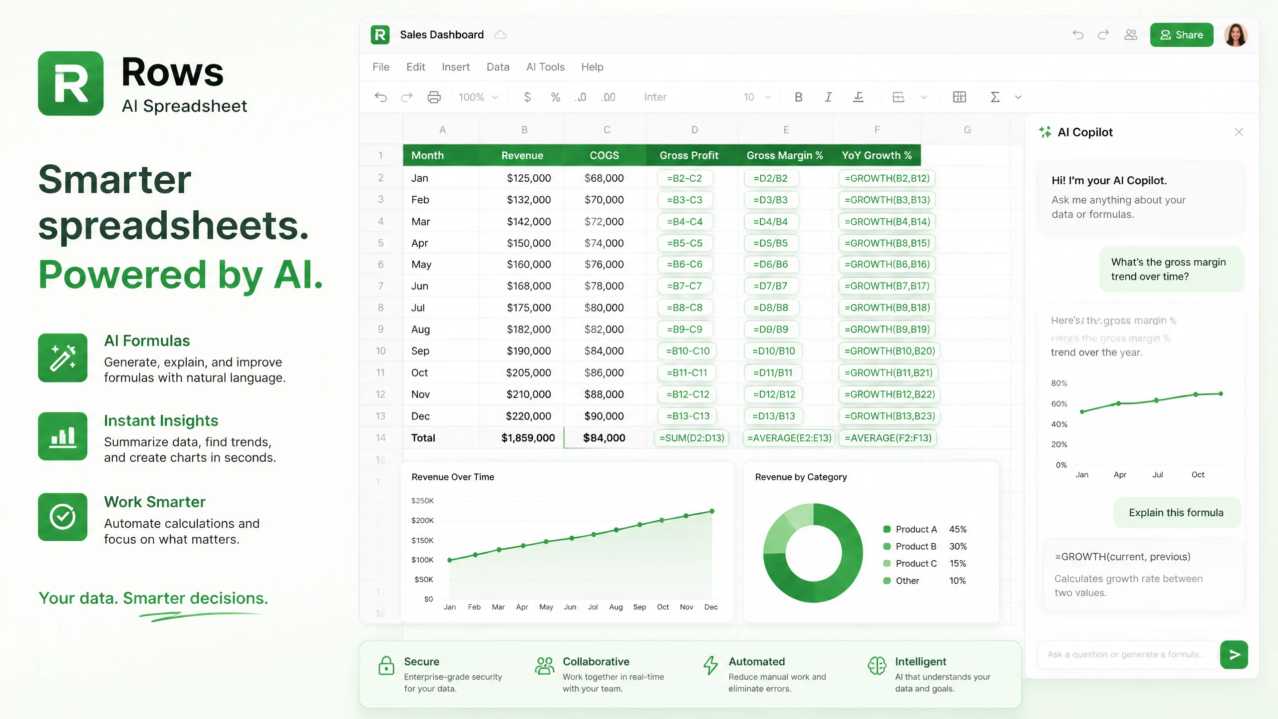The height and width of the screenshot is (719, 1278).
Task: Click the Ask a question input field
Action: point(1126,654)
